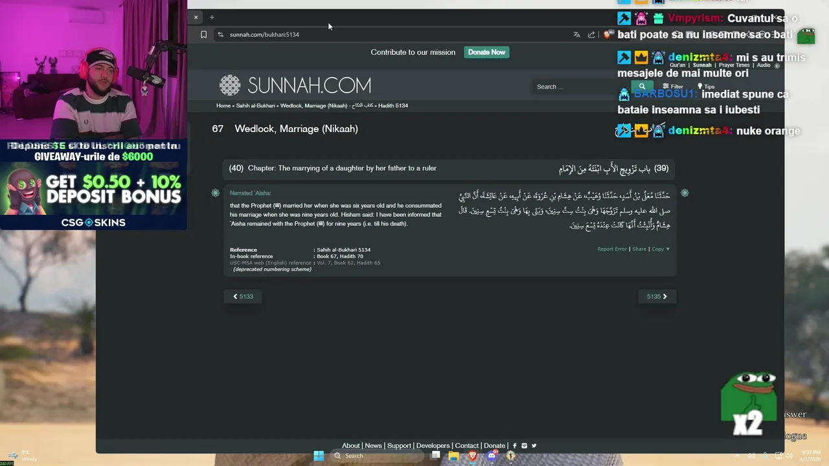This screenshot has width=829, height=466.
Task: Share this hadith via the Share link
Action: tap(639, 249)
